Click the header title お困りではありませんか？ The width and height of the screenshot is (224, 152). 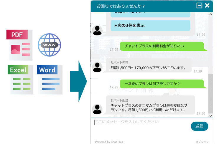point(121,6)
